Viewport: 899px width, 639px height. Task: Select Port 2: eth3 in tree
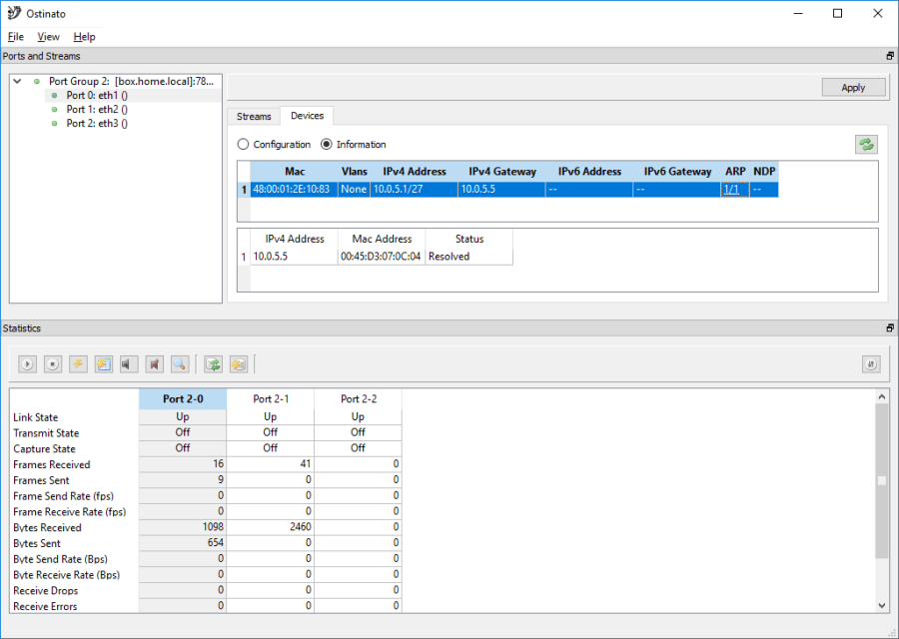pos(97,123)
